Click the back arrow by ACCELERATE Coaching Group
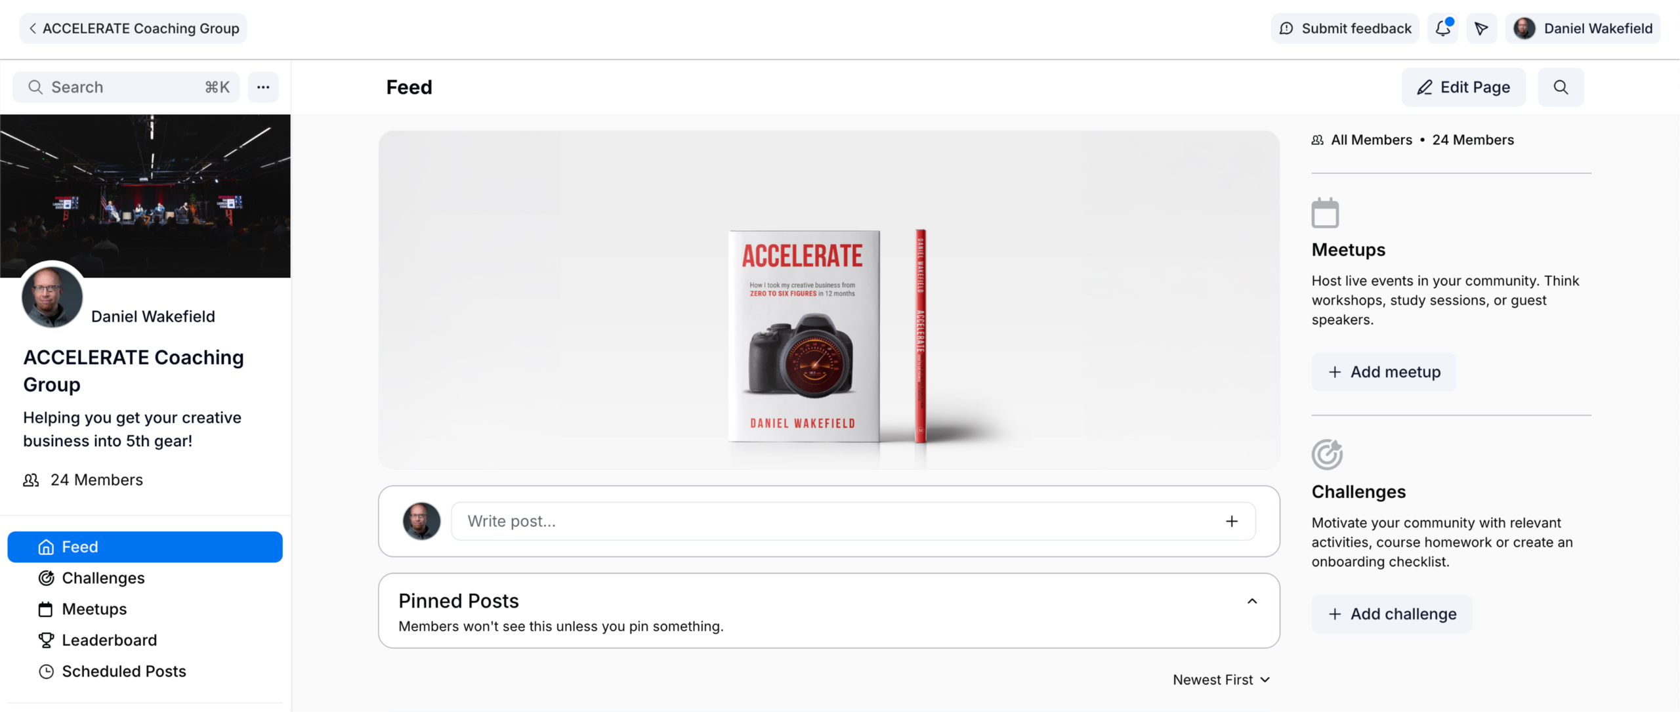The height and width of the screenshot is (712, 1680). (33, 28)
